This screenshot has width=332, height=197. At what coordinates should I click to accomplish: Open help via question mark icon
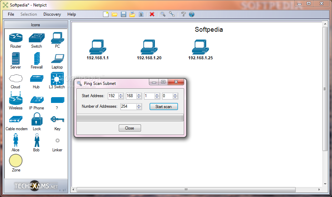click(x=183, y=14)
